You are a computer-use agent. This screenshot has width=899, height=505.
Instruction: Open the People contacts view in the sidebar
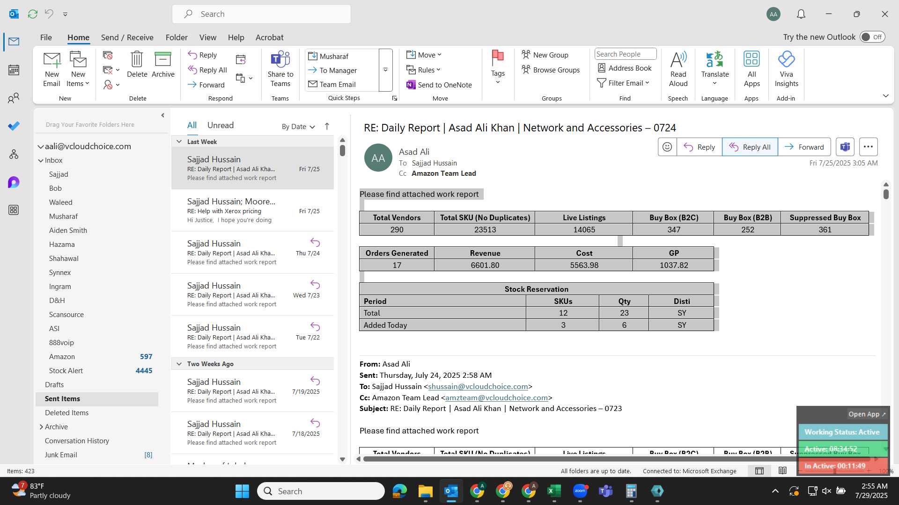[x=14, y=98]
